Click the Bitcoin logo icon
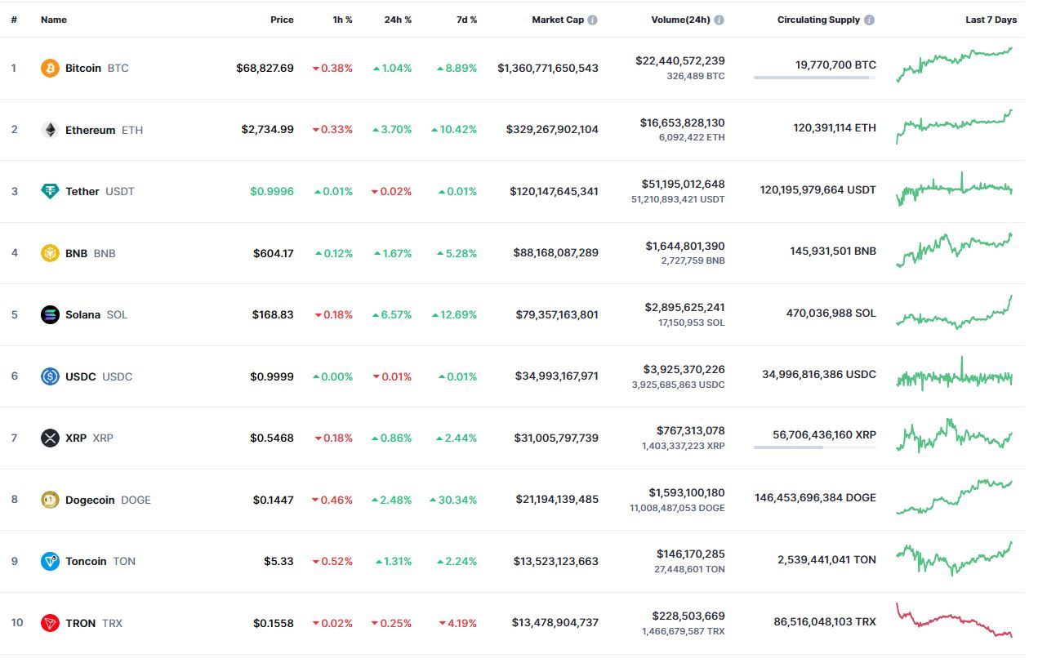Image resolution: width=1038 pixels, height=663 pixels. click(x=50, y=68)
